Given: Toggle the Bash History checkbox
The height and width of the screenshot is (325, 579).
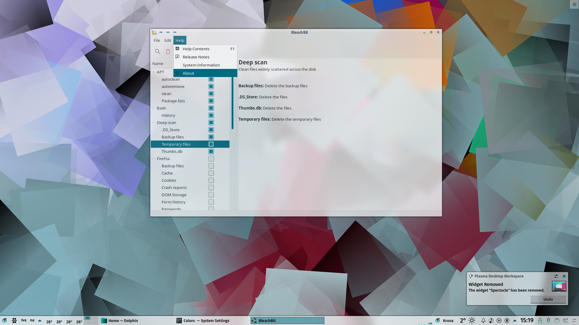Looking at the screenshot, I should point(211,115).
